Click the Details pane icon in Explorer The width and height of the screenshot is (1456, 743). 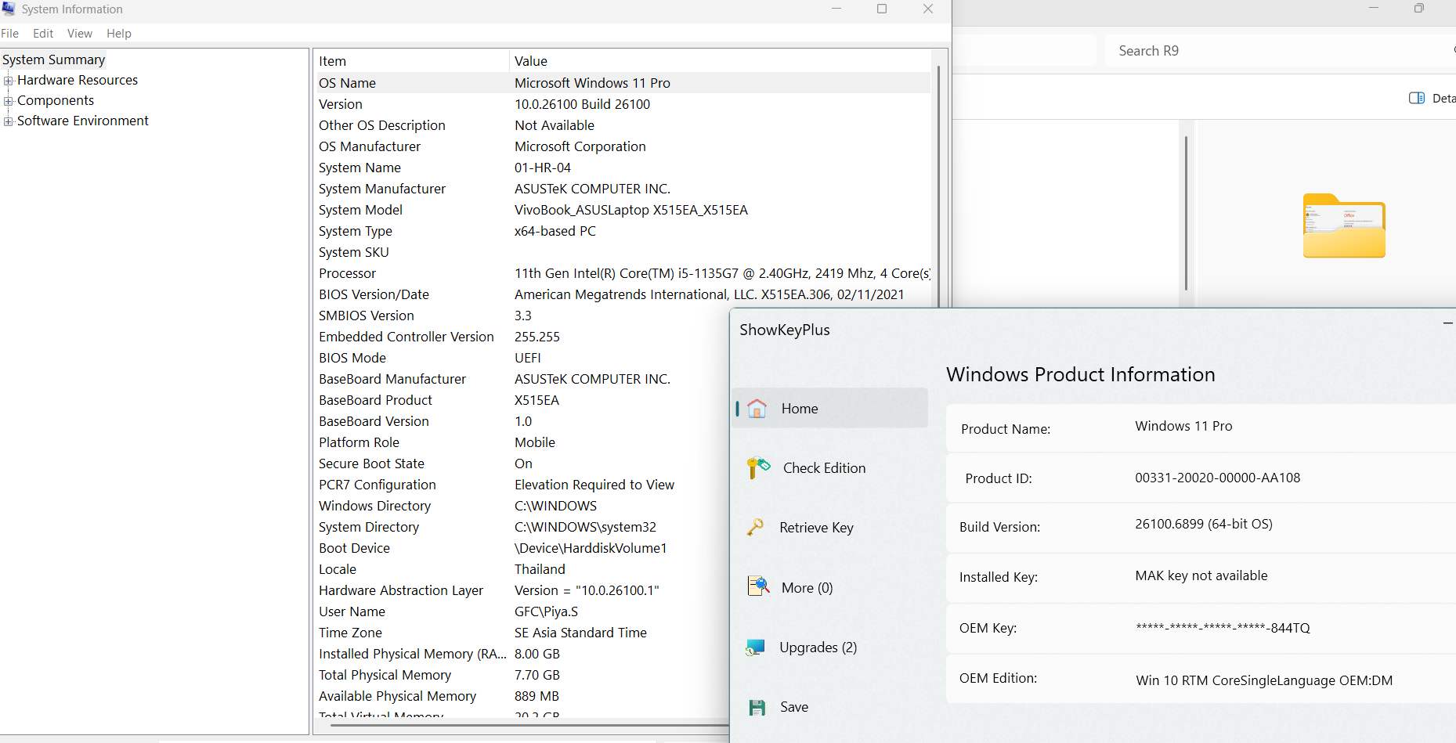[1416, 98]
